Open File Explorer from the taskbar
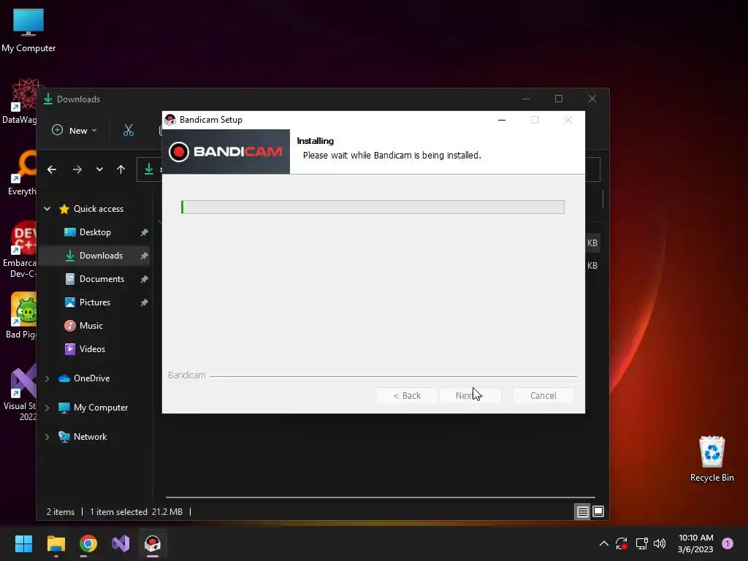 point(56,543)
